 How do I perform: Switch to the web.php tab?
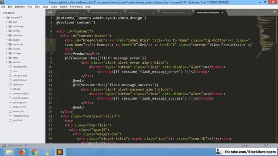coord(133,13)
